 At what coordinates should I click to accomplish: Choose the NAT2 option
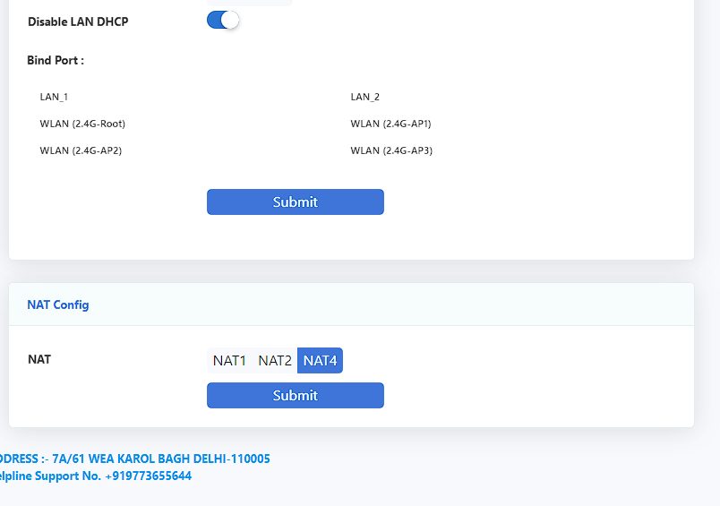tap(275, 360)
